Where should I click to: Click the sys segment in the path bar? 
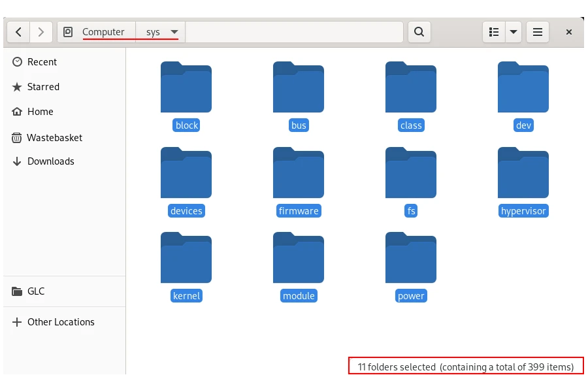[154, 31]
